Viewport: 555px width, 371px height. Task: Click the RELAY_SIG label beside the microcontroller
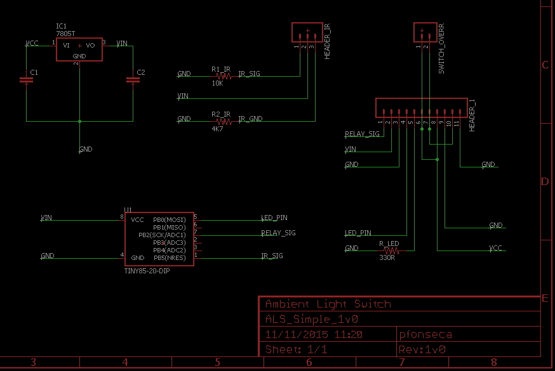coord(278,233)
